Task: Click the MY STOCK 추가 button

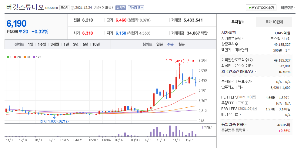Action: 261,8
